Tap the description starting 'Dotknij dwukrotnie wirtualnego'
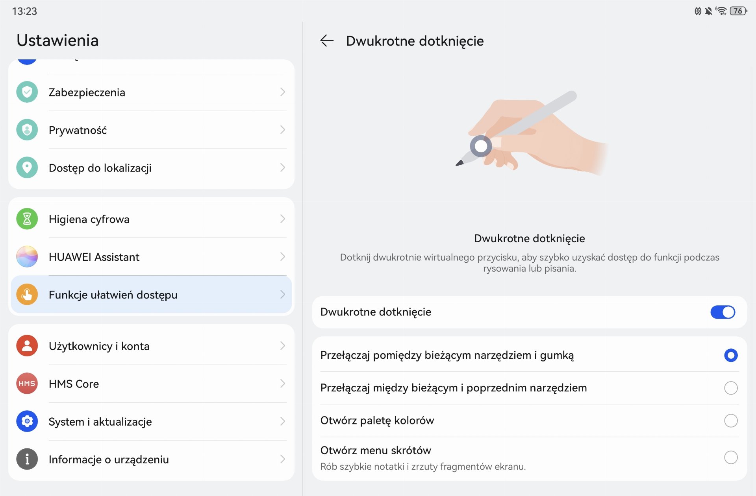 click(x=530, y=263)
